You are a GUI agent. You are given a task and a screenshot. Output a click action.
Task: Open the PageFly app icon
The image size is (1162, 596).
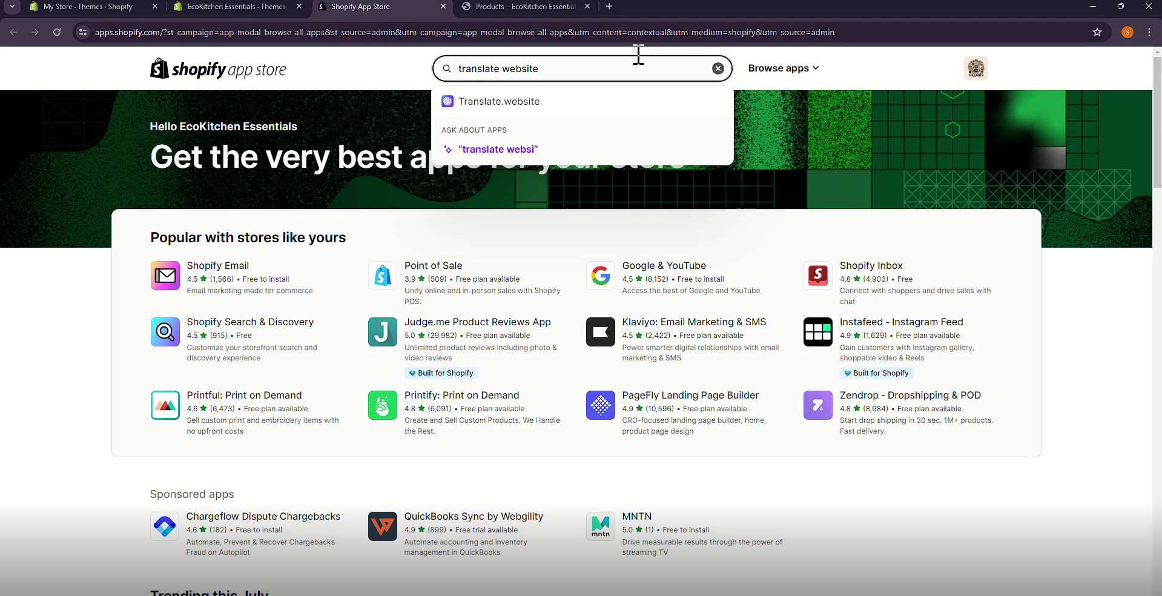(x=601, y=405)
